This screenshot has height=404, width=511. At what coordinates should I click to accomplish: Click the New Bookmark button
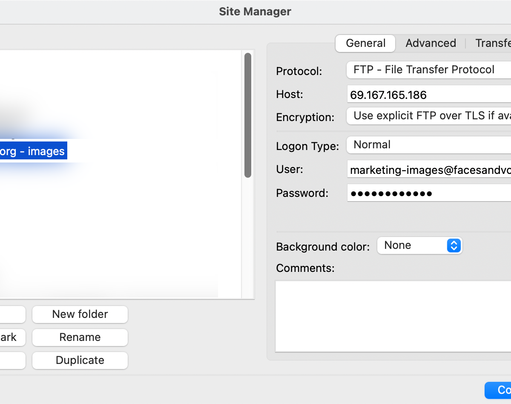pos(12,338)
